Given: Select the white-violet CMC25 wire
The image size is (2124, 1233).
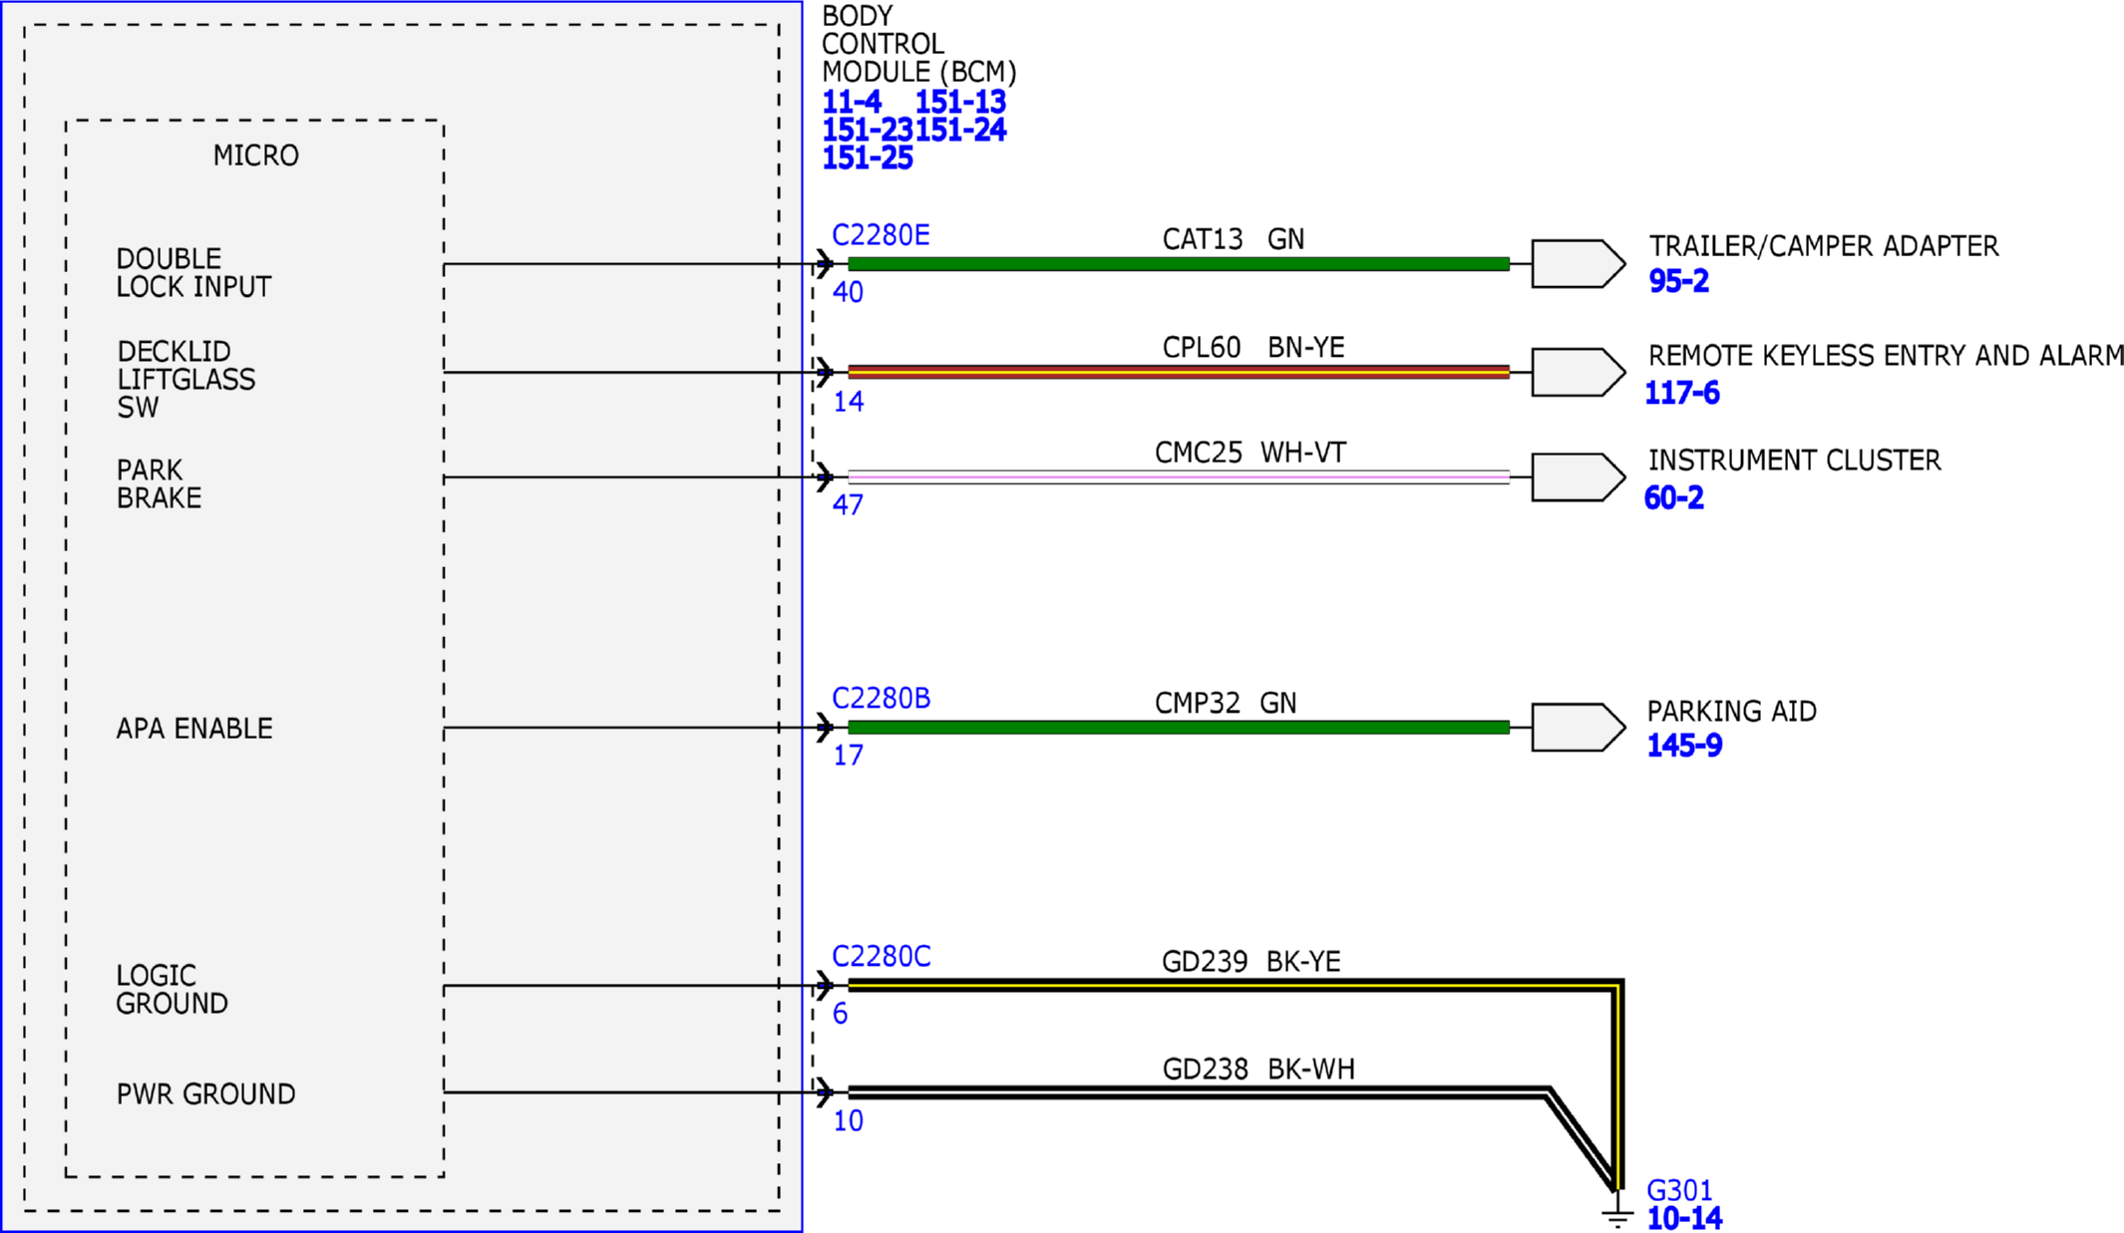Looking at the screenshot, I should [1179, 476].
